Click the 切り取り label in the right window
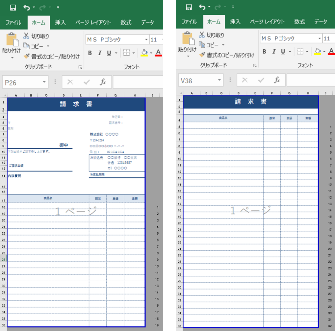 (215, 35)
